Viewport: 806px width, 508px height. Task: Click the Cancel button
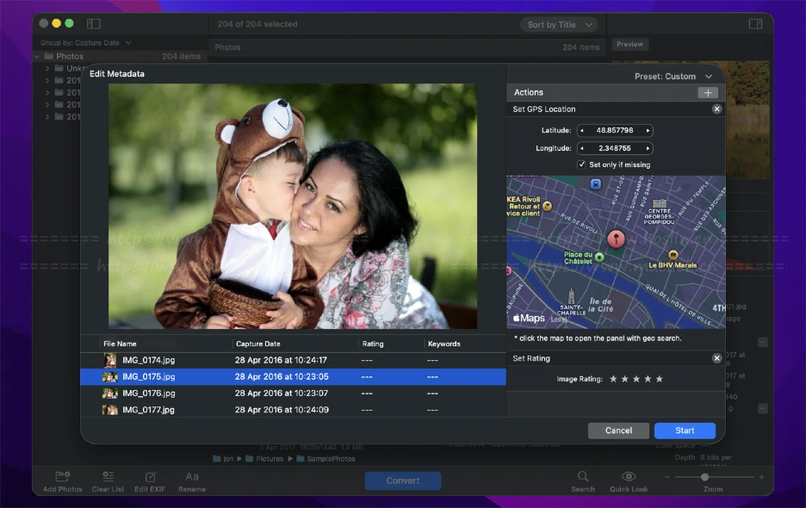coord(618,431)
